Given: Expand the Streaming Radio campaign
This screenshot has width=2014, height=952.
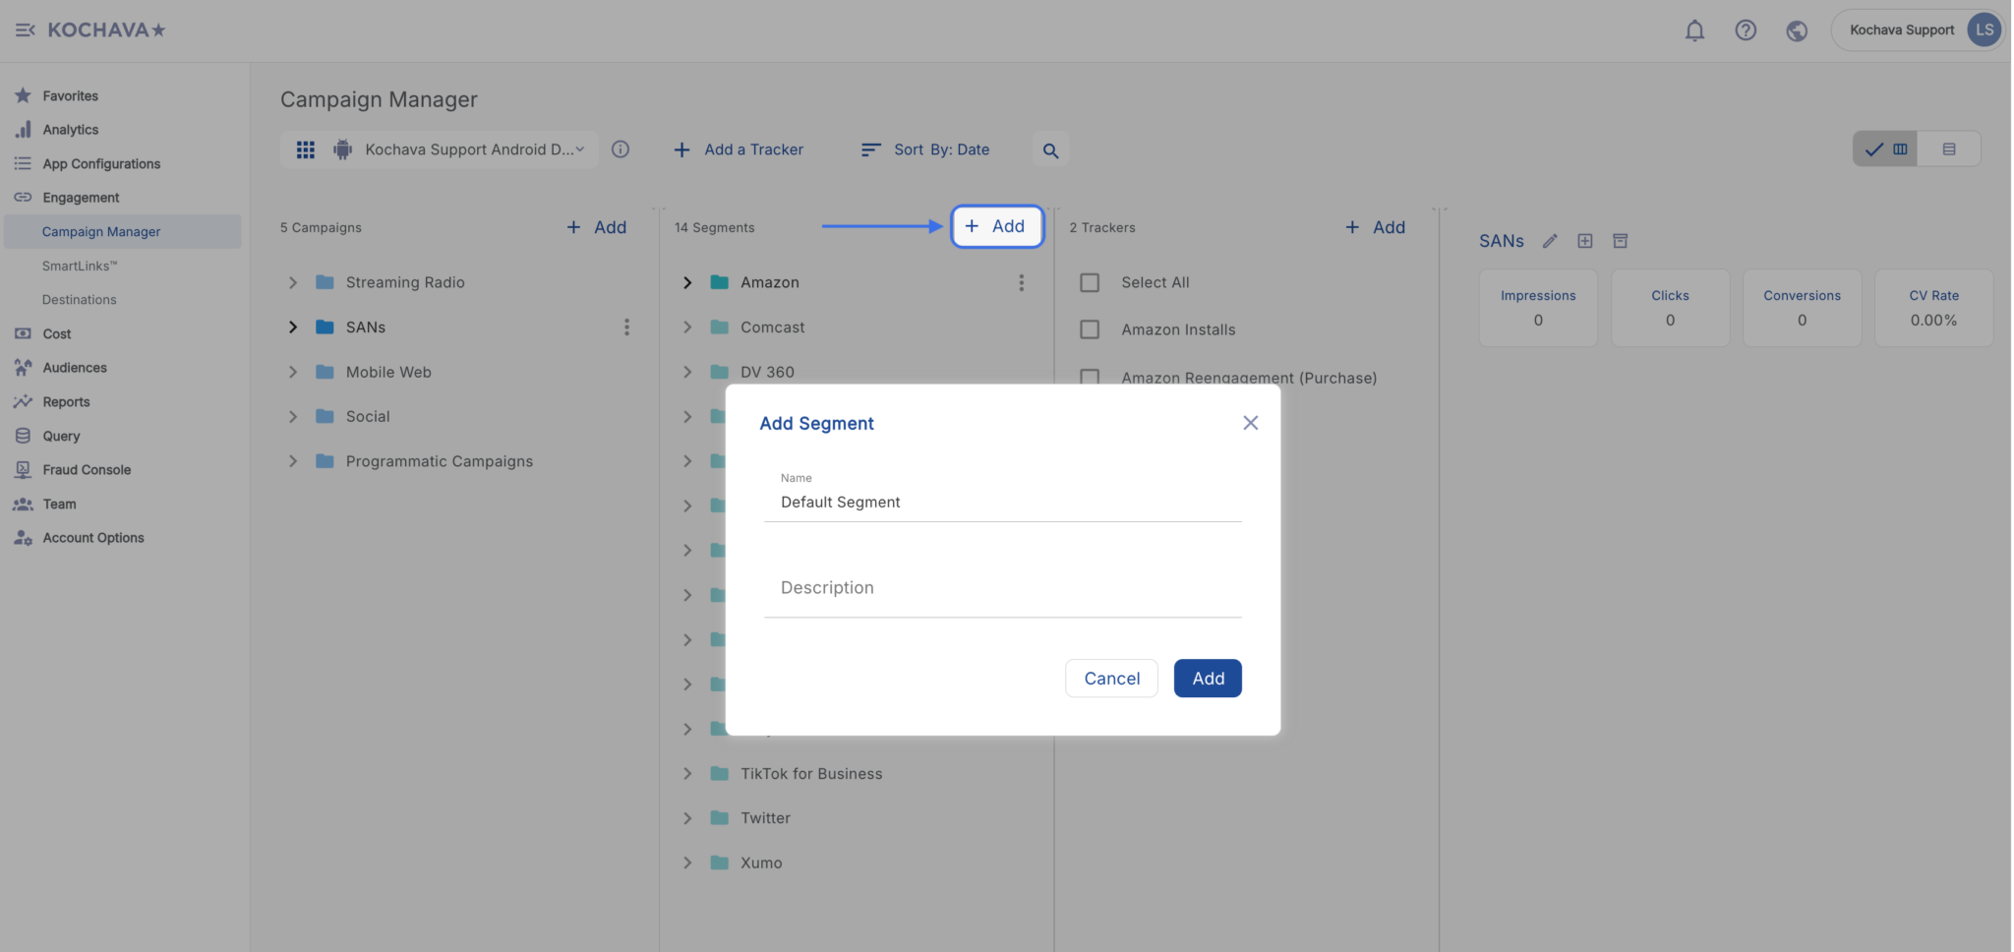Looking at the screenshot, I should pyautogui.click(x=293, y=283).
